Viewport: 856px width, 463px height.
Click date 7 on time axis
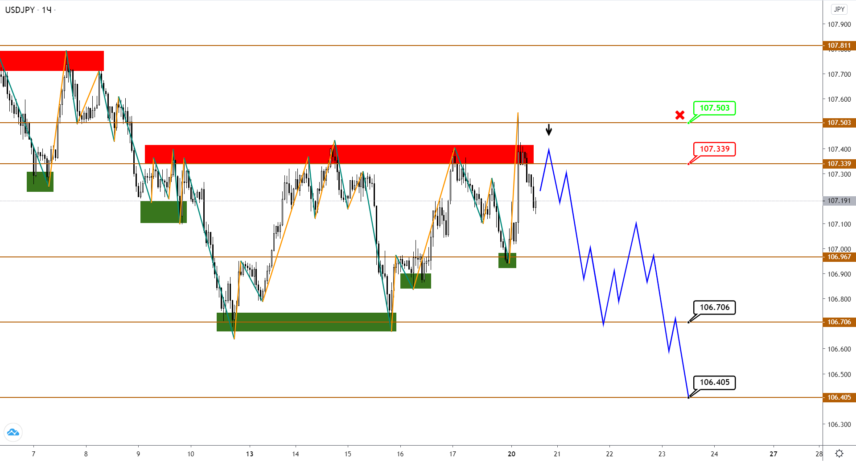[33, 454]
